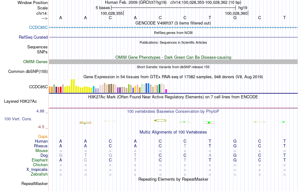The height and width of the screenshot is (191, 298).
Task: Click the Gene Expression in 54 tissues title
Action: point(173,77)
